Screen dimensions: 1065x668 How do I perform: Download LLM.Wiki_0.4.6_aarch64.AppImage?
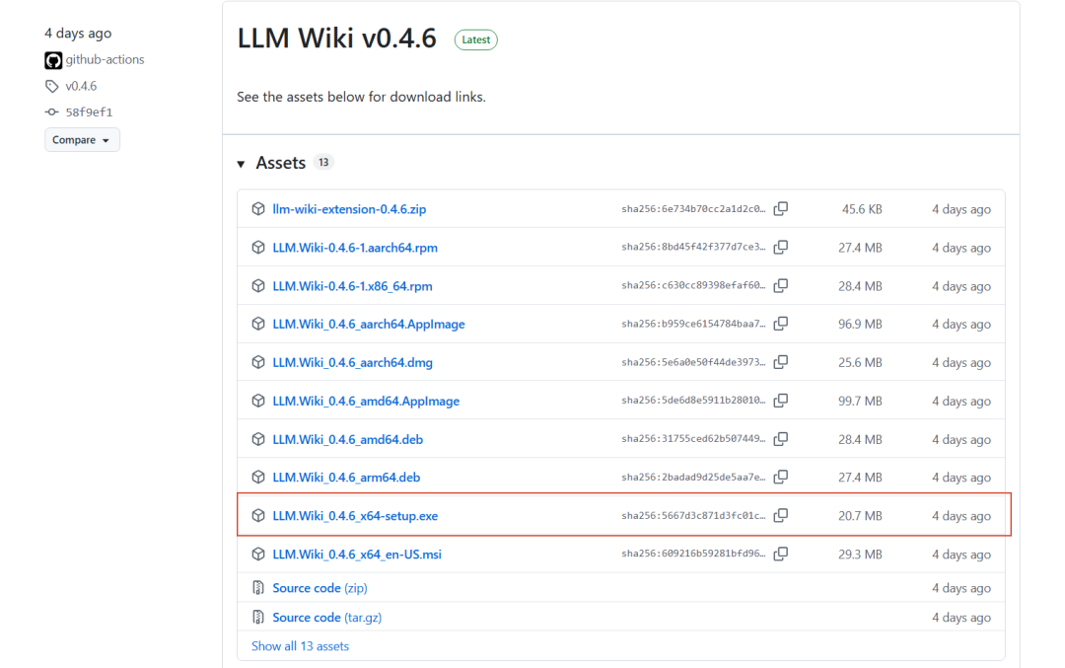369,324
